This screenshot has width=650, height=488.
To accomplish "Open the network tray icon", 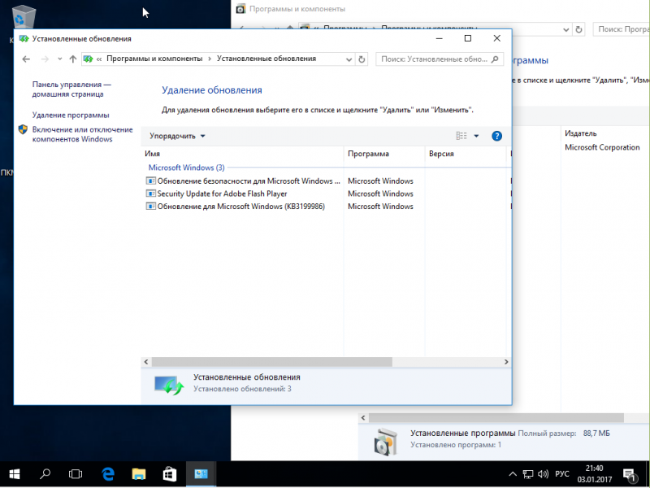I will point(527,474).
